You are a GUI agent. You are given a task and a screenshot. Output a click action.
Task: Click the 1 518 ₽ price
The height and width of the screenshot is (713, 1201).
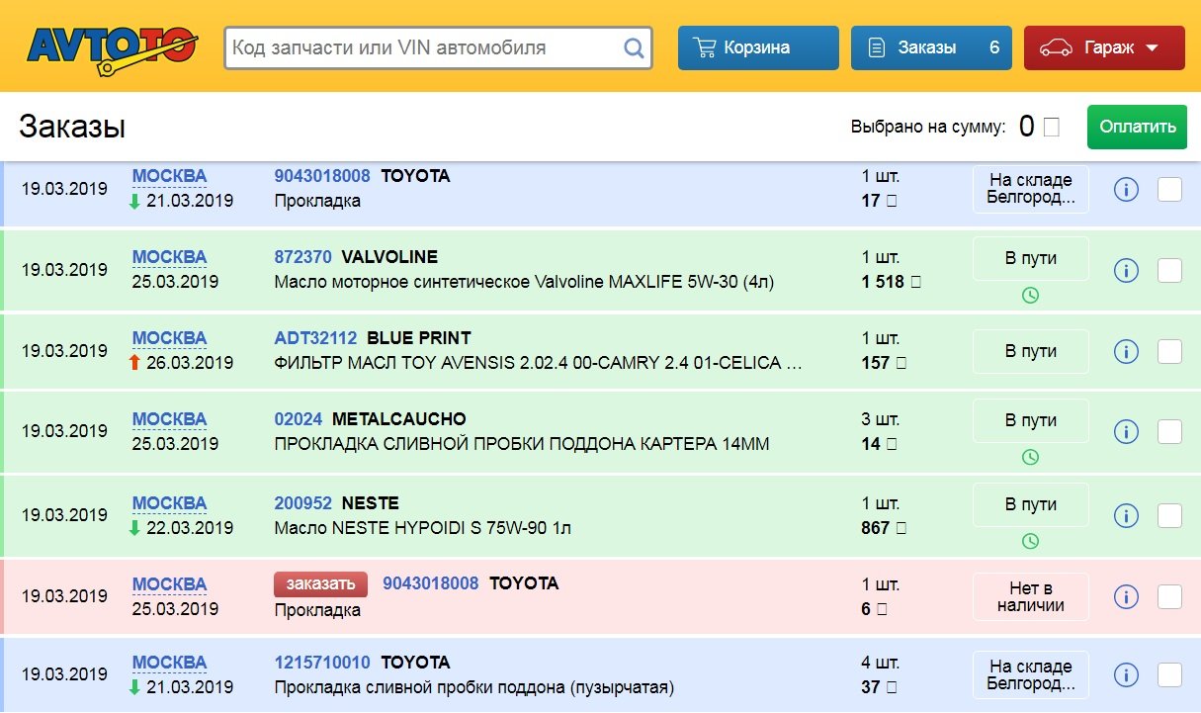click(891, 282)
